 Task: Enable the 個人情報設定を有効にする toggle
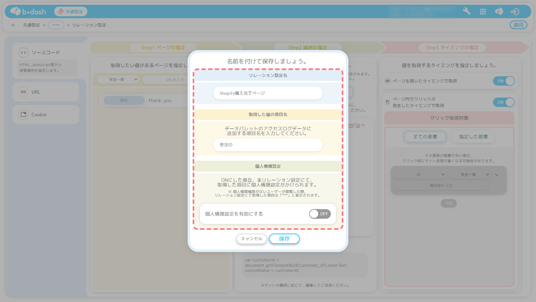pyautogui.click(x=320, y=214)
